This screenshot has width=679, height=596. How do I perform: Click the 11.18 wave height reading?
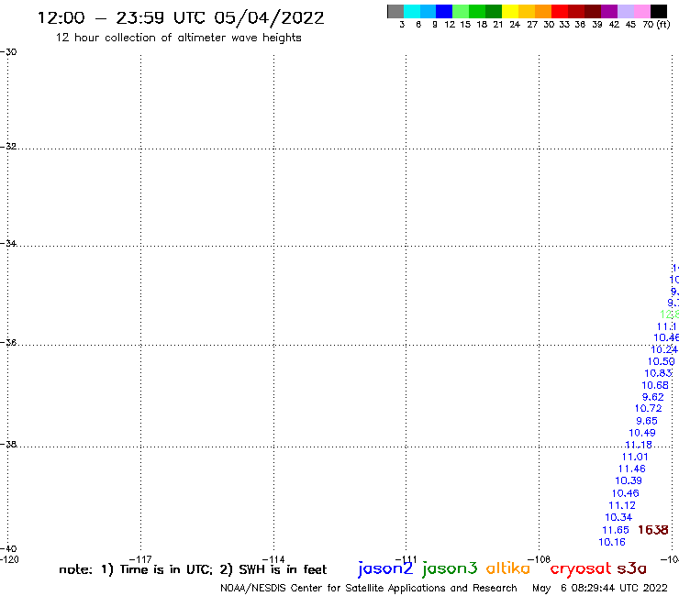click(639, 445)
